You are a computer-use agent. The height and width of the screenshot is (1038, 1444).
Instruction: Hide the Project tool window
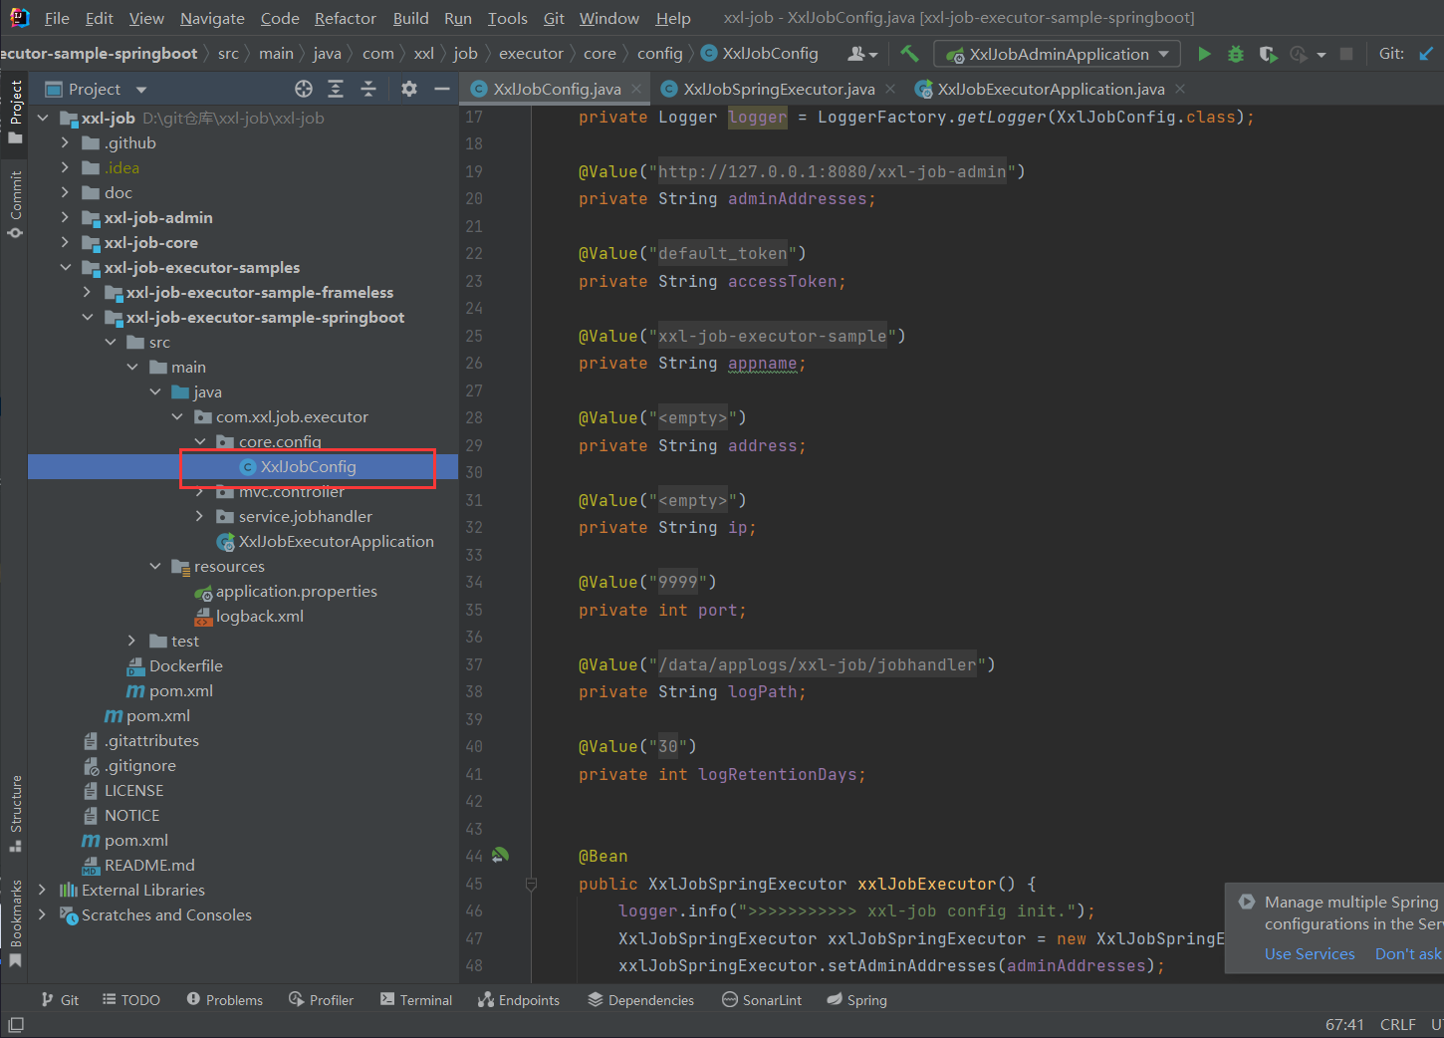442,89
